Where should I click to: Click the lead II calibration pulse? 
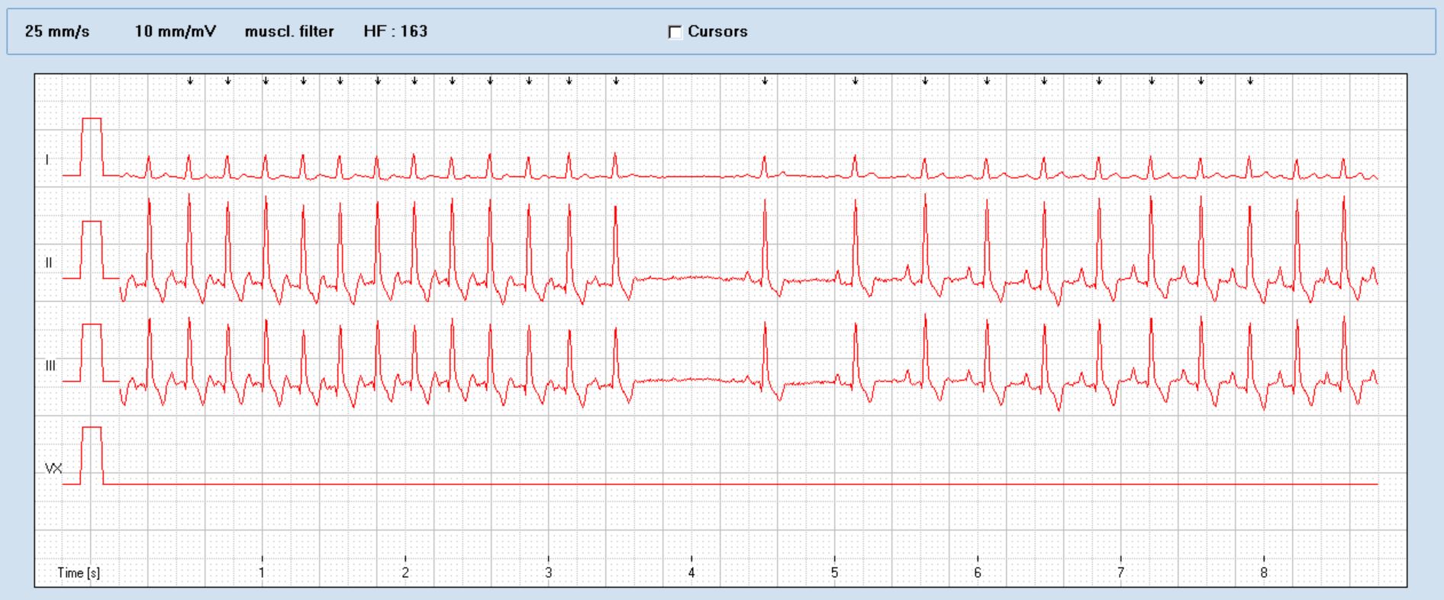click(x=92, y=249)
